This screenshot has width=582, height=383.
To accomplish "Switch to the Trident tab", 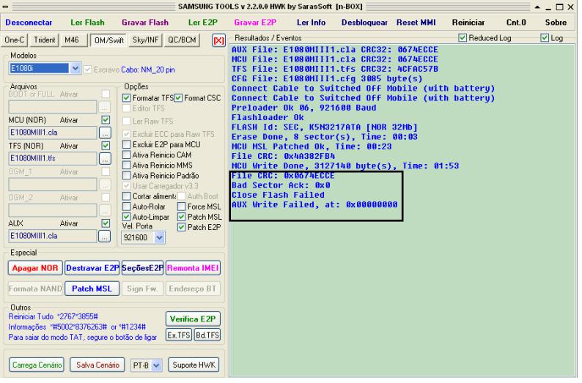I will click(45, 39).
